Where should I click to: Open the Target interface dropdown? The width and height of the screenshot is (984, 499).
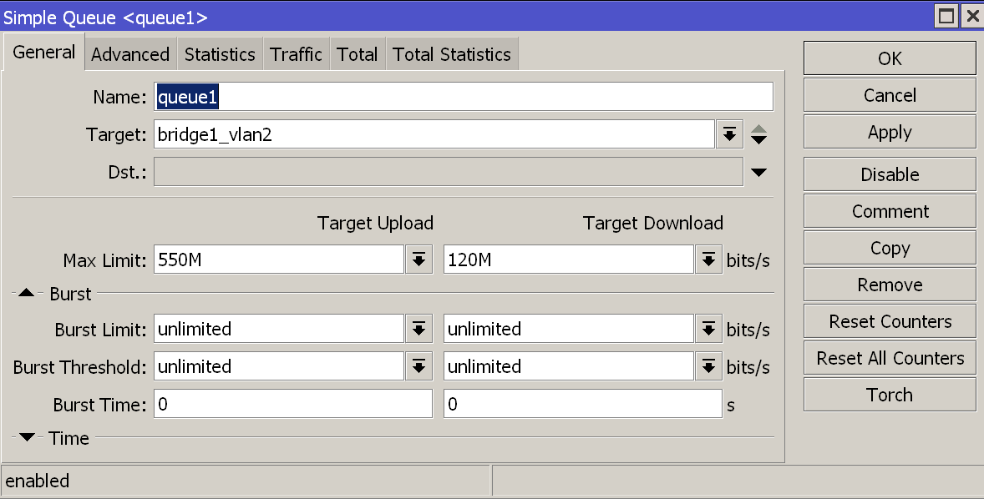(x=729, y=134)
